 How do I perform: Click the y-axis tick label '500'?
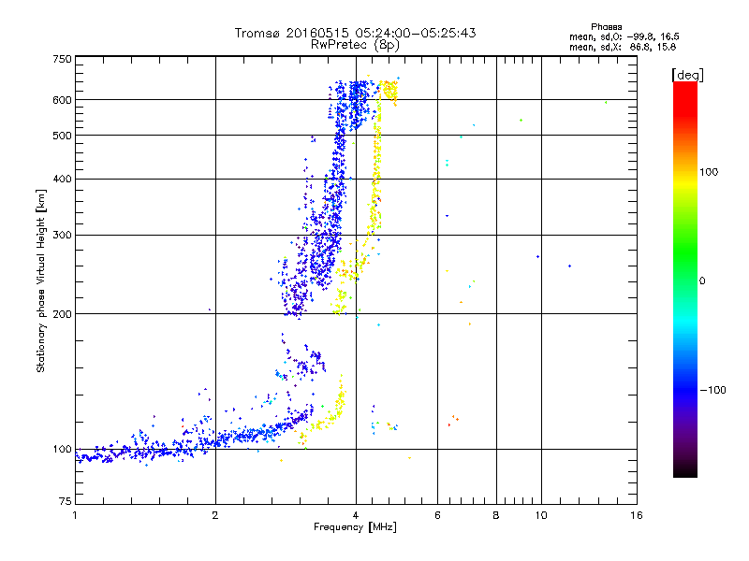62,136
